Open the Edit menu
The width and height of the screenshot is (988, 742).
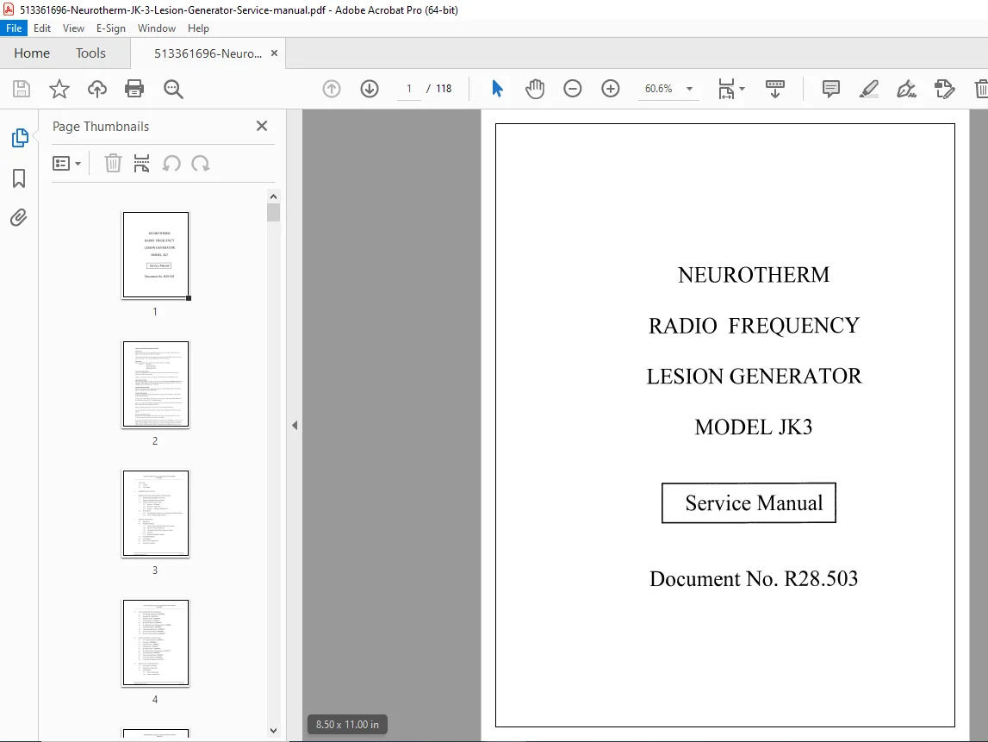click(42, 28)
